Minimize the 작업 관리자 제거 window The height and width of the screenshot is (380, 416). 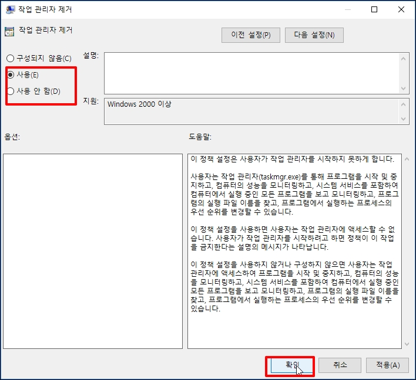coord(348,9)
